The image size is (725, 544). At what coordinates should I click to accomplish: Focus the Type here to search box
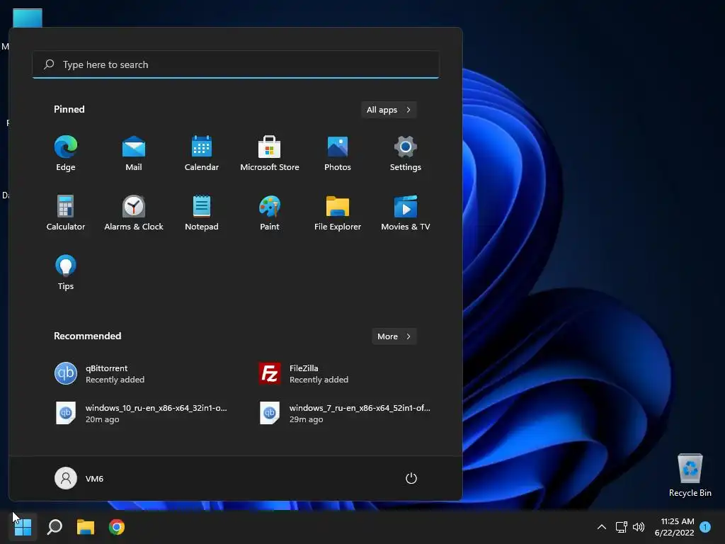pos(236,64)
